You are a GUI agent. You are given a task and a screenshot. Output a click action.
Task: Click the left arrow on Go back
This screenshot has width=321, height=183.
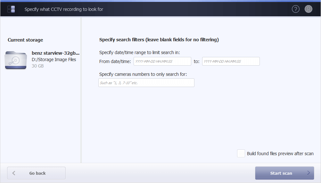click(x=14, y=173)
